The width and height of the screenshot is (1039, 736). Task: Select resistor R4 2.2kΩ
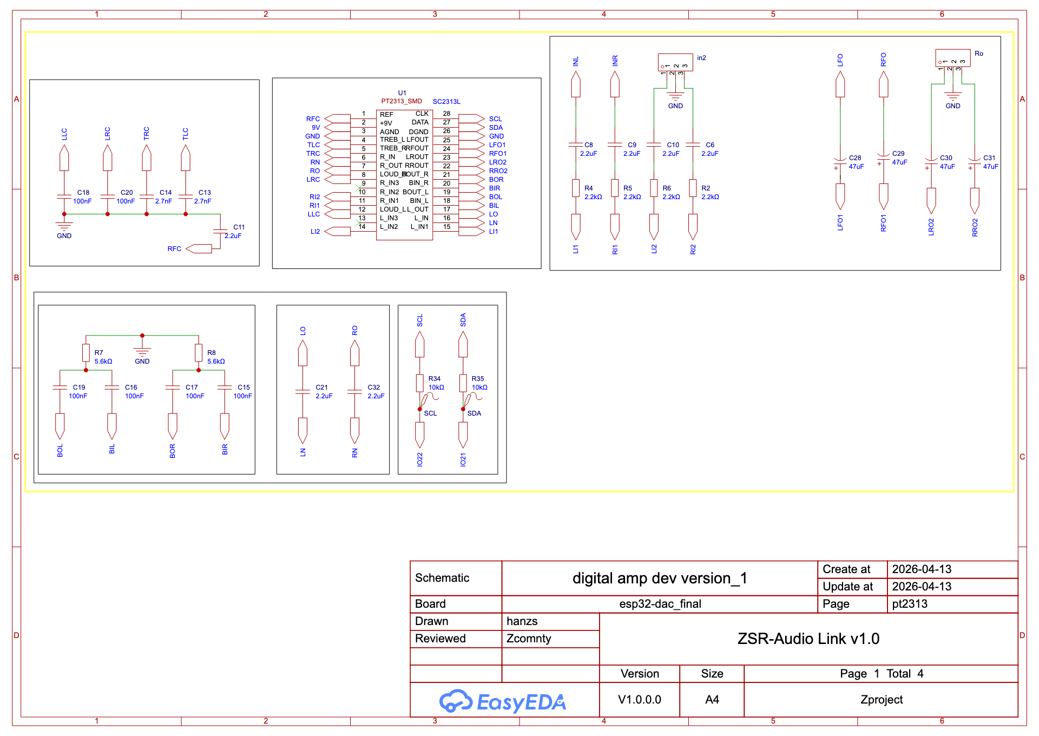576,188
